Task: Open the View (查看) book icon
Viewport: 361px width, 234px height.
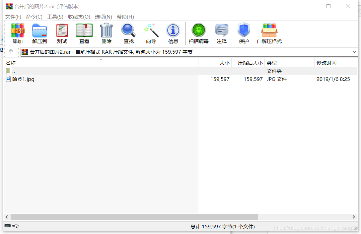Action: click(x=84, y=33)
